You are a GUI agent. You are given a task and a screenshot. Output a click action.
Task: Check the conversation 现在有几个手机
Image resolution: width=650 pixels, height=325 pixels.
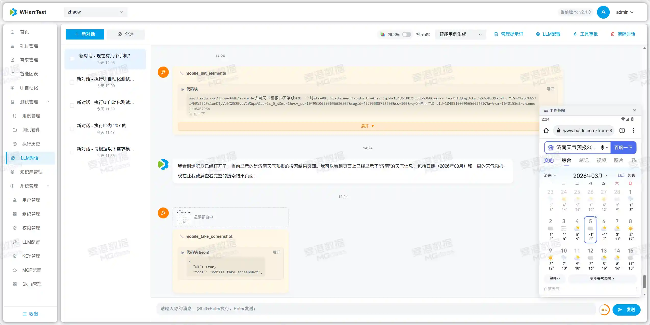(72, 59)
